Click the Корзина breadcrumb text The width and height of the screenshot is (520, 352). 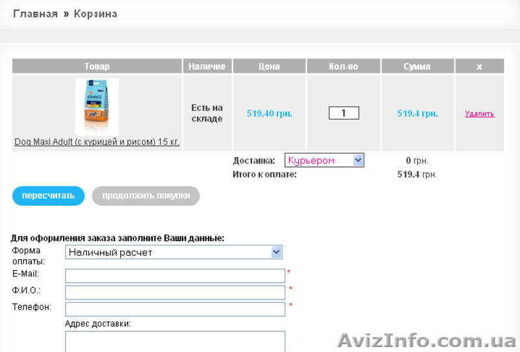96,14
